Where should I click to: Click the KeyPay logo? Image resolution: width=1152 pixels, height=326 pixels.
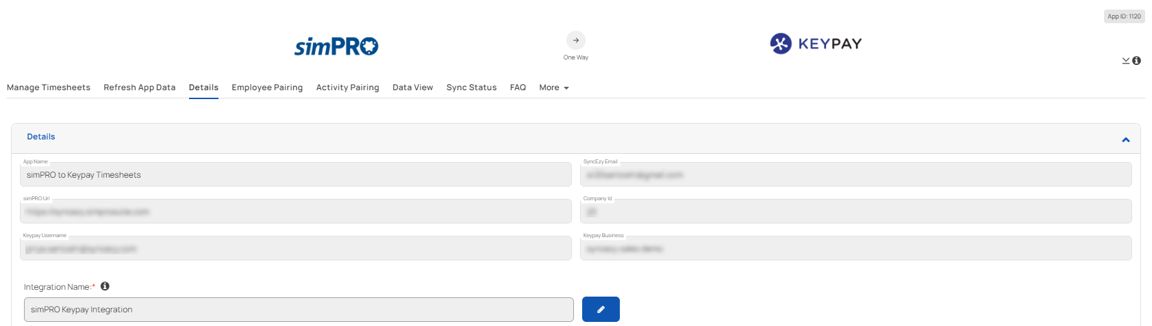816,43
